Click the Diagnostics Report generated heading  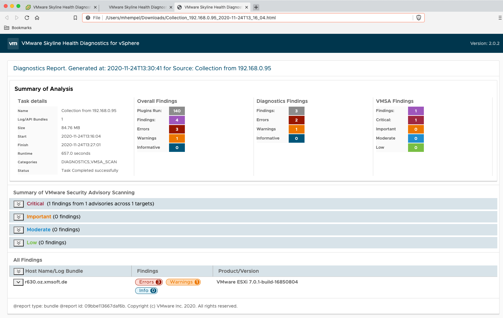coord(142,68)
